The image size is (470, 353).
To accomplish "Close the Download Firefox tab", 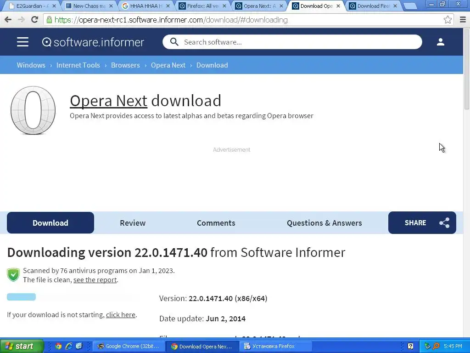I will [x=395, y=6].
